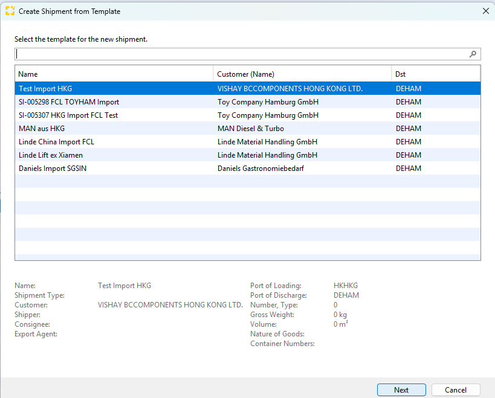Click DEHAM cell in Daniels Import row

tap(408, 169)
